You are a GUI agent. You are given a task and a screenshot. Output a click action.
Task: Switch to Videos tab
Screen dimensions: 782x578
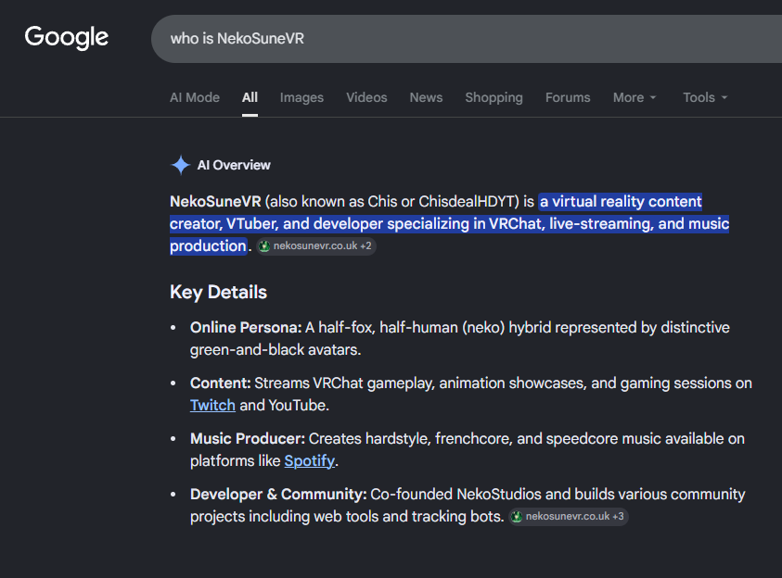366,97
